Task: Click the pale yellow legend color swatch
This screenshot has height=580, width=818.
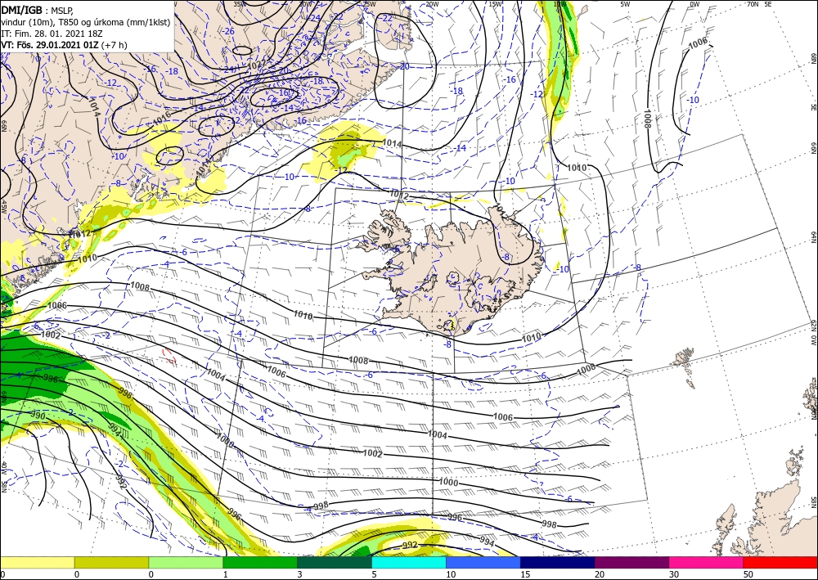Action: (x=37, y=562)
